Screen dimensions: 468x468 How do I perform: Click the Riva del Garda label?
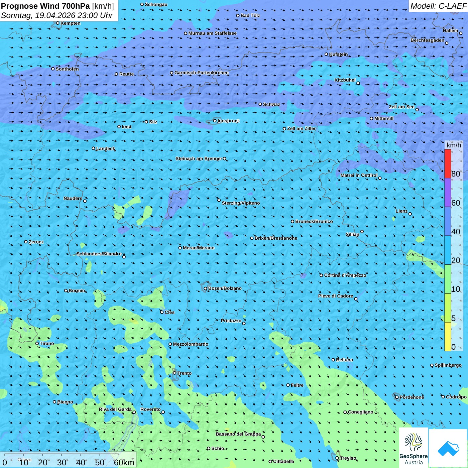pos(115,409)
